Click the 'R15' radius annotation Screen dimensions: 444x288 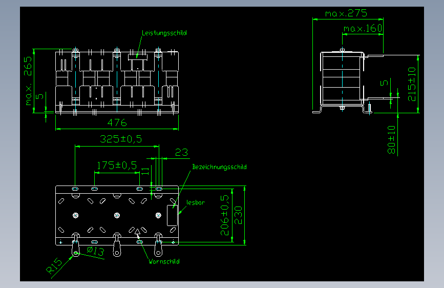tap(54, 266)
